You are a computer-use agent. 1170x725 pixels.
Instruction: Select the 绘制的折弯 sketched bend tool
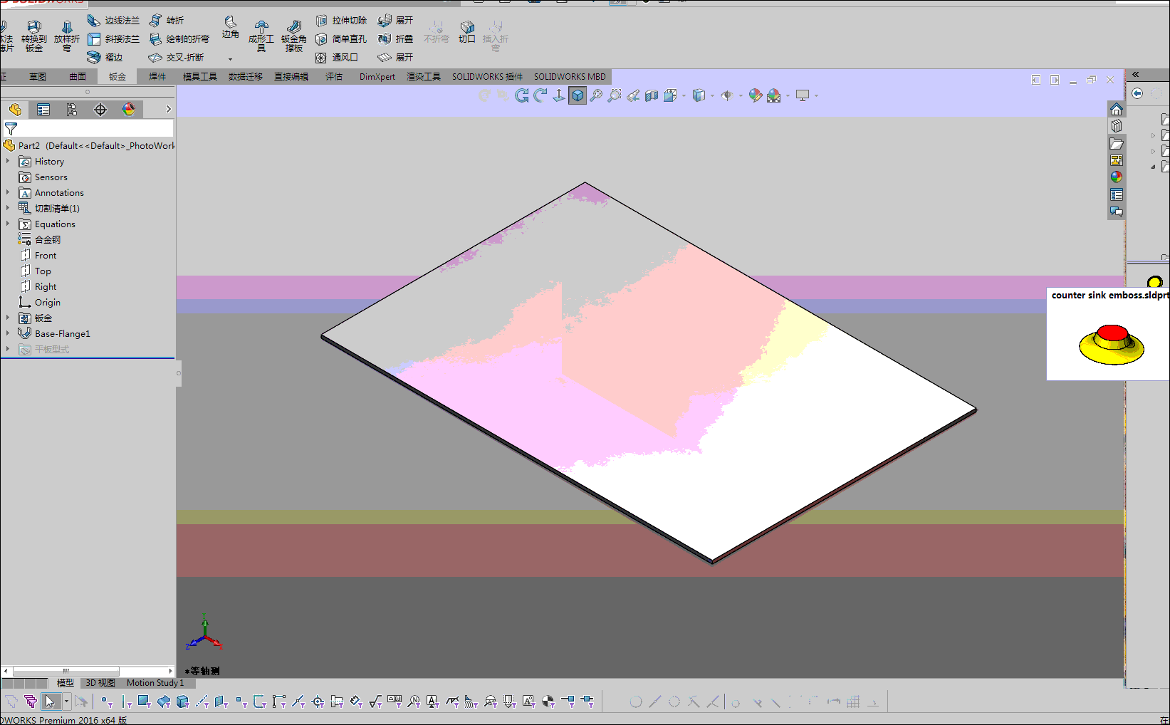[x=179, y=39]
